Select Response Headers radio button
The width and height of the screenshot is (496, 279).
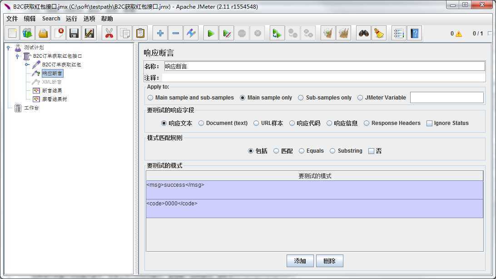click(366, 123)
